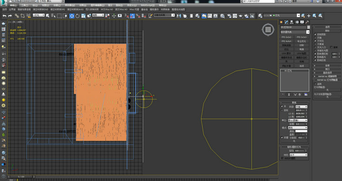Click the Unlink Selection icon

coord(22,16)
